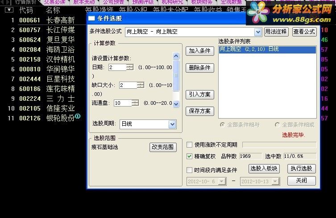Click the 查看公式 button
This screenshot has width=336, height=218.
(x=304, y=32)
